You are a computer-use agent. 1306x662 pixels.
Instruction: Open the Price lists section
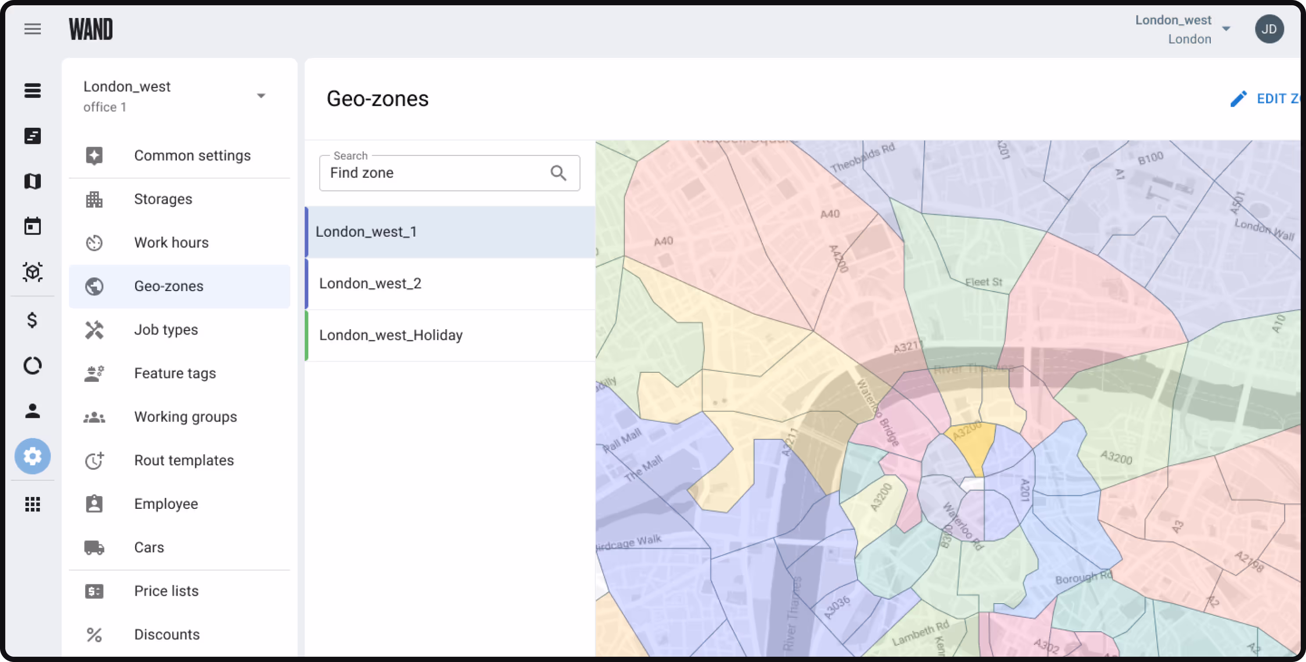click(x=166, y=591)
